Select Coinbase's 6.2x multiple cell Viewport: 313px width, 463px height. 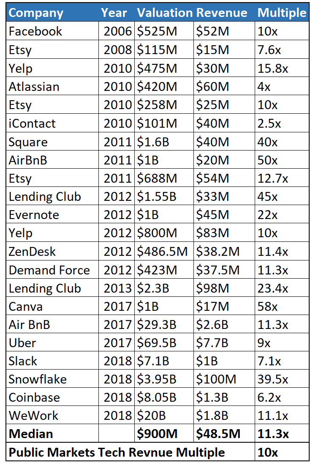pyautogui.click(x=270, y=397)
